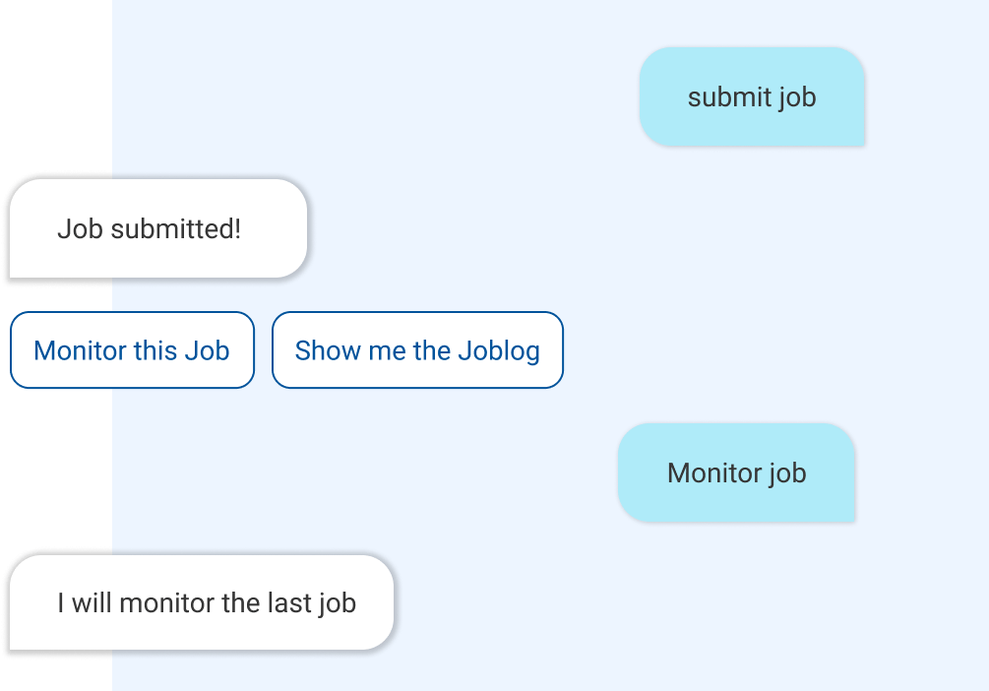Choose the Monitor this Job quick reply

pyautogui.click(x=132, y=350)
